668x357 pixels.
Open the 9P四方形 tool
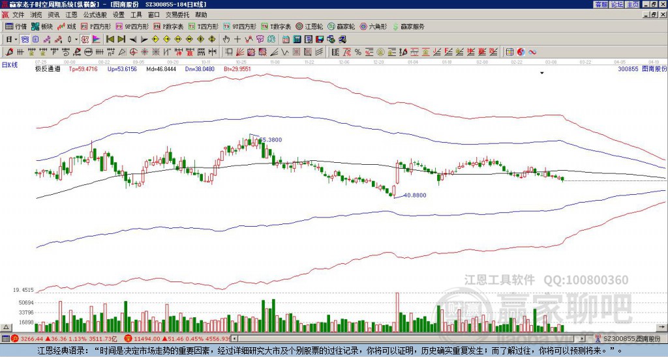click(x=132, y=26)
